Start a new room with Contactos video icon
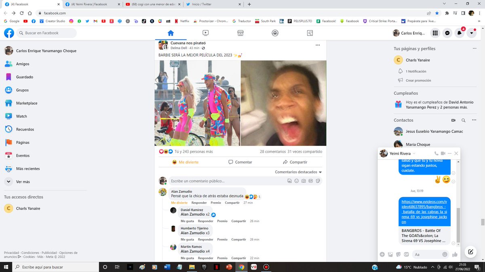The height and width of the screenshot is (272, 485). [x=453, y=120]
